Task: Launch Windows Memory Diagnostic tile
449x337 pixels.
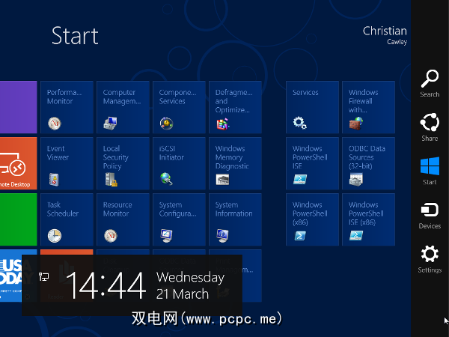Action: click(236, 163)
